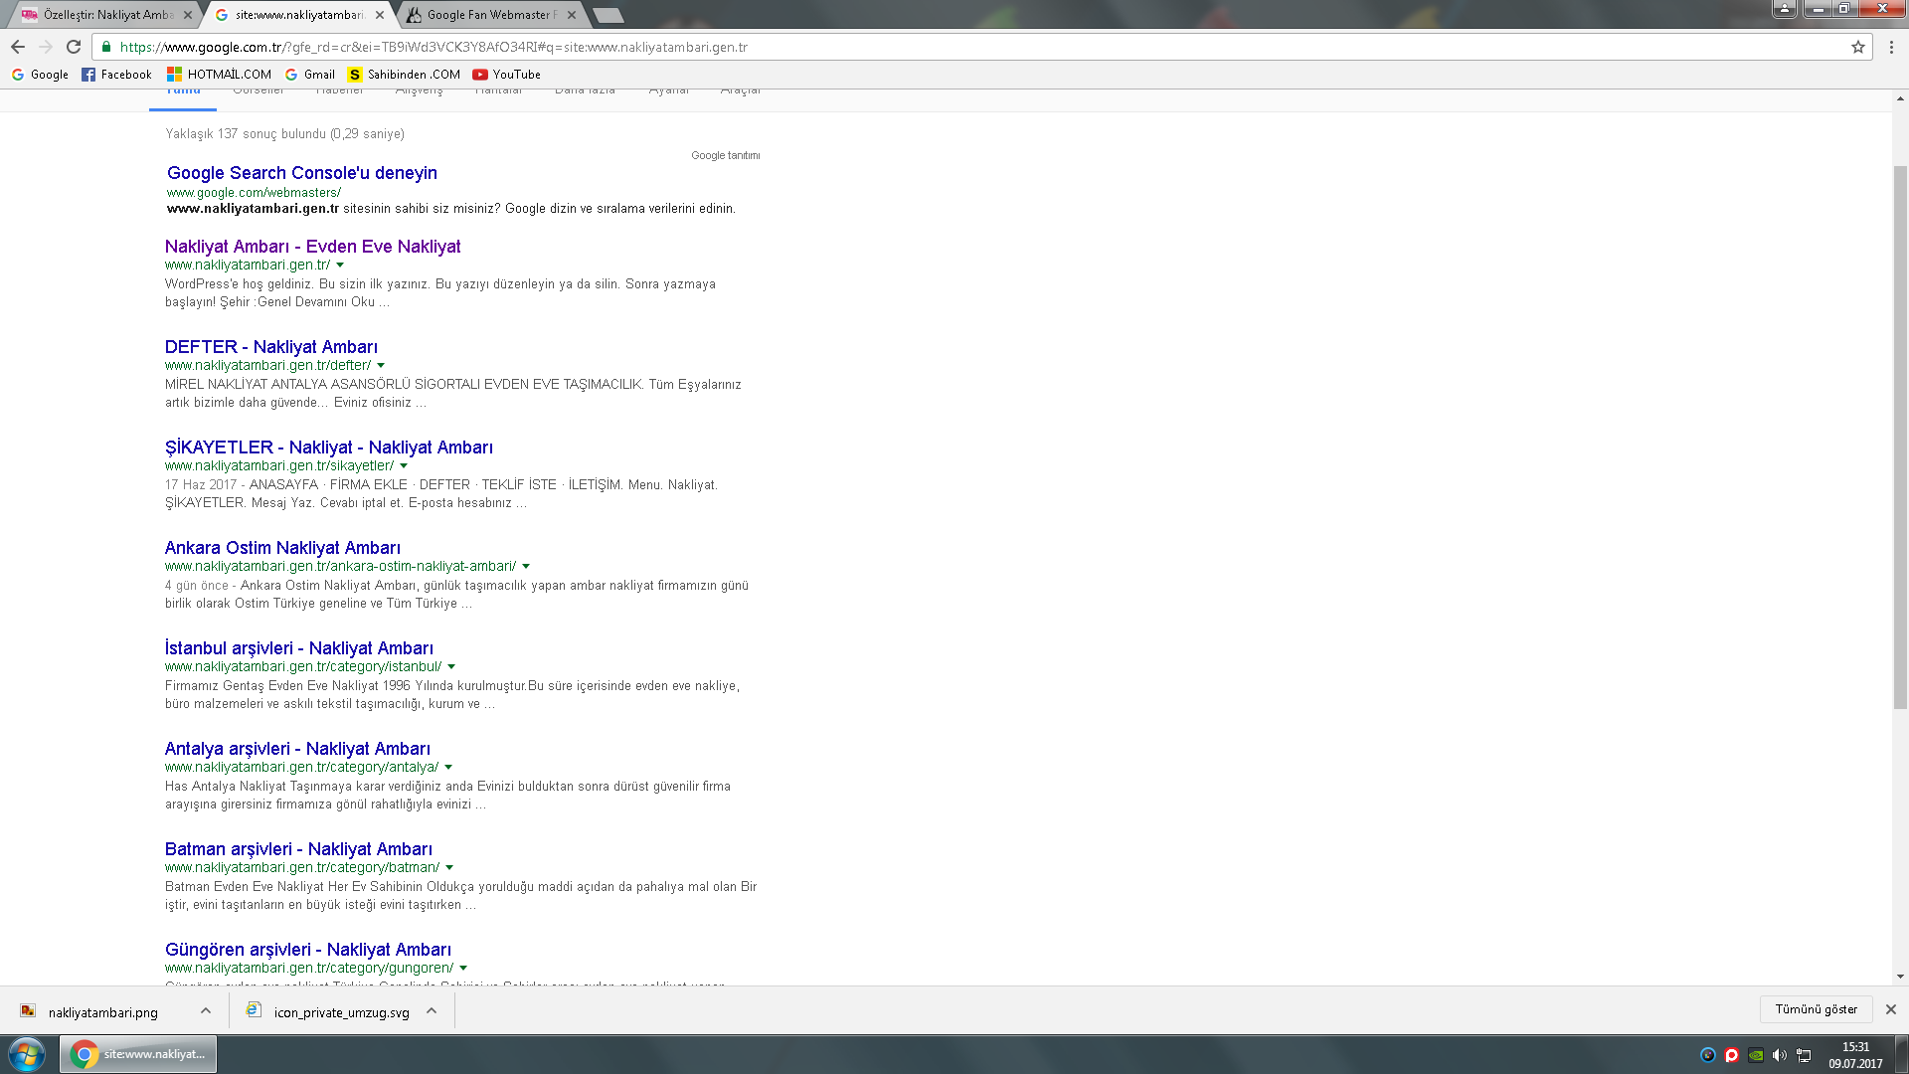Open dropdown next to category/gungoren URL
The image size is (1909, 1074).
pos(463,969)
